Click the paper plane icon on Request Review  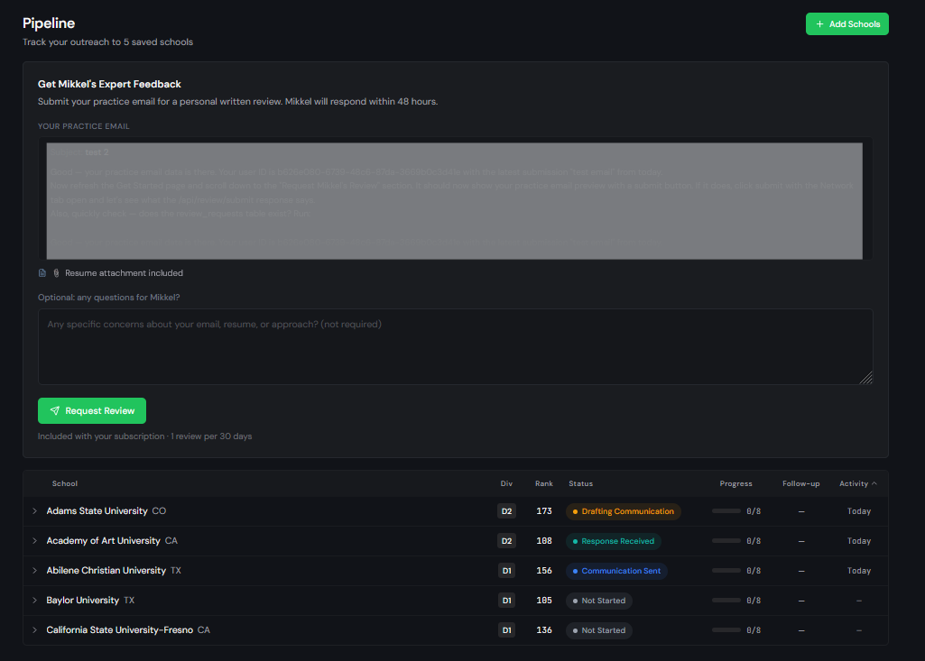click(x=55, y=411)
